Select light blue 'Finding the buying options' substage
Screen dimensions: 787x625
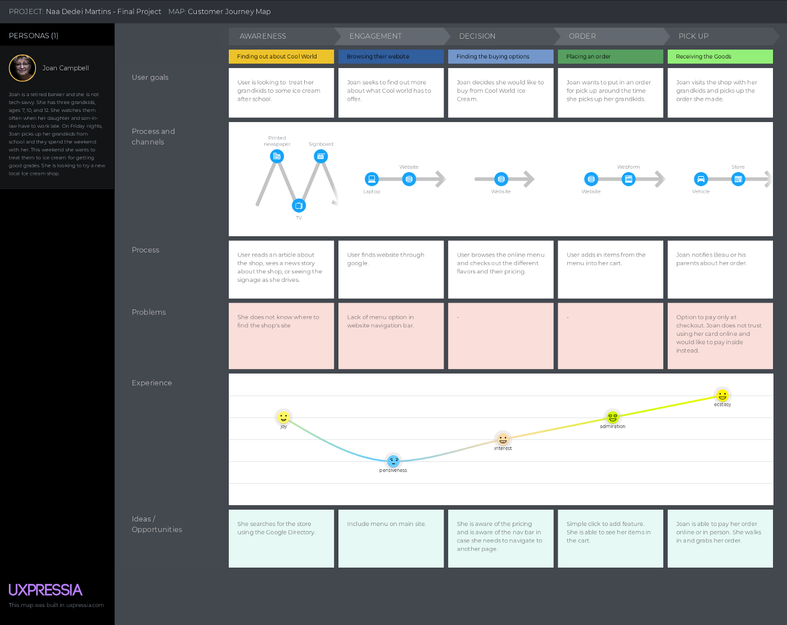[501, 57]
